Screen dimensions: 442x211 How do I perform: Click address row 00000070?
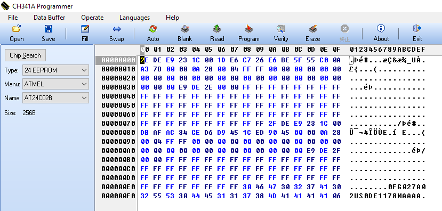pos(118,124)
